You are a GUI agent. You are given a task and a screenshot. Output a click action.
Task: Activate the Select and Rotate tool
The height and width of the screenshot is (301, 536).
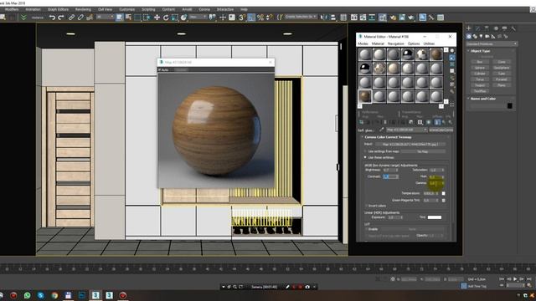[166, 18]
